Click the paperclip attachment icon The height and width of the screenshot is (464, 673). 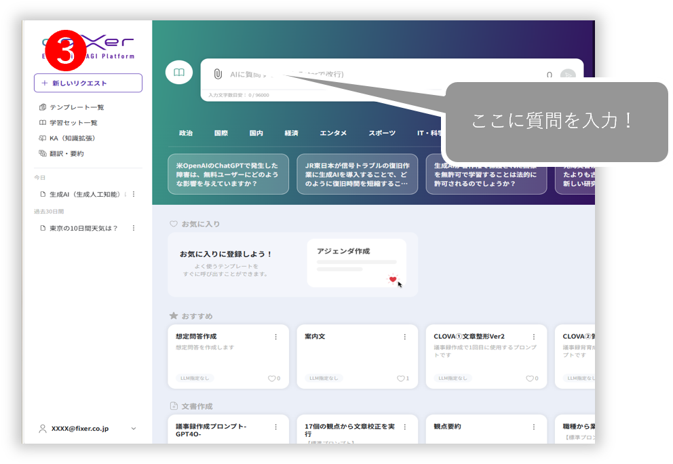pos(217,74)
